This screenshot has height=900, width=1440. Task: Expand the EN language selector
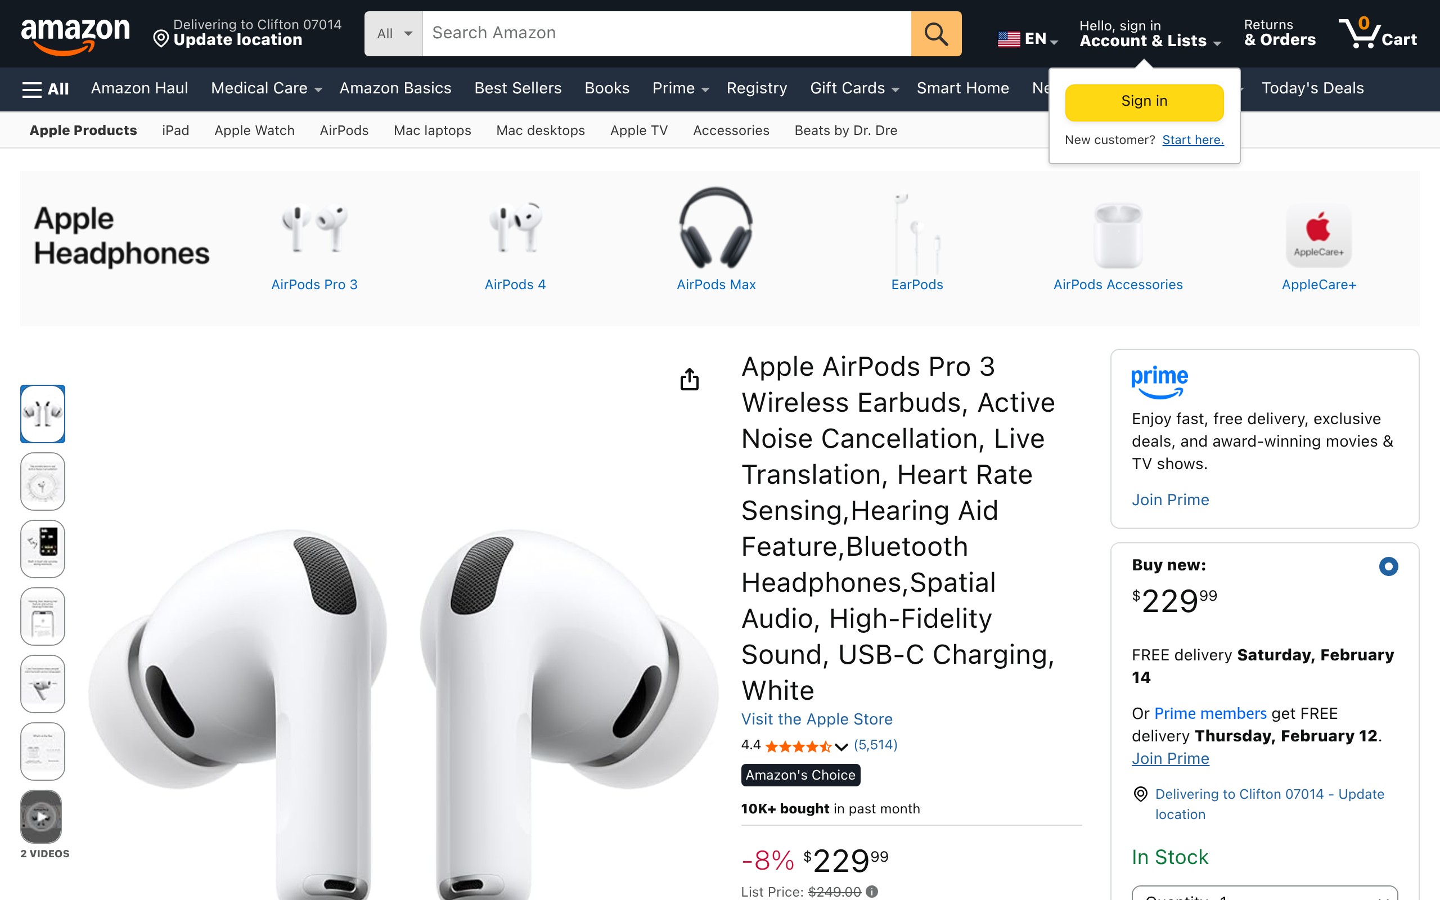1028,39
